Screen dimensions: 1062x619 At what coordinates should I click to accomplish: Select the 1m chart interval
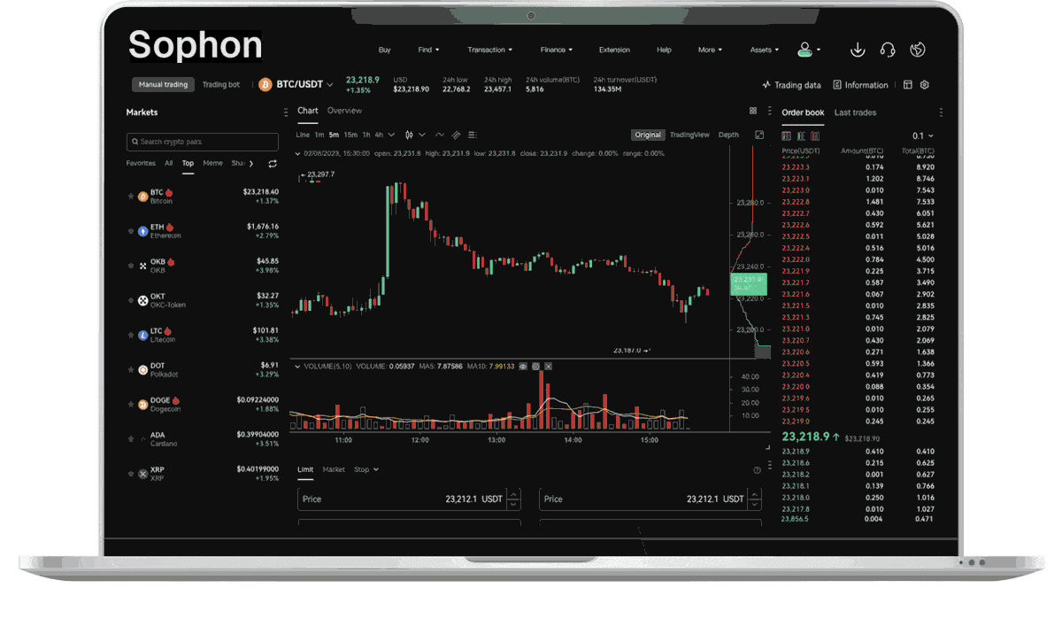pyautogui.click(x=319, y=135)
